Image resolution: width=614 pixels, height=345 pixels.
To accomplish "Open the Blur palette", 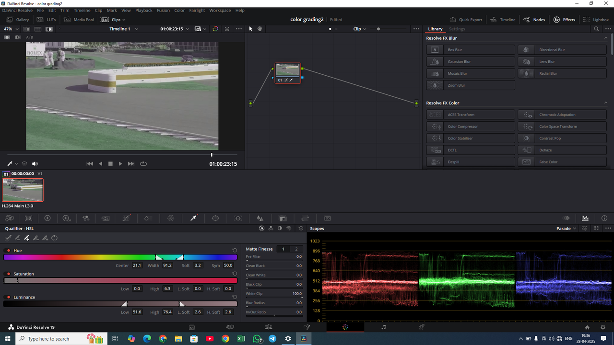I will point(147,218).
